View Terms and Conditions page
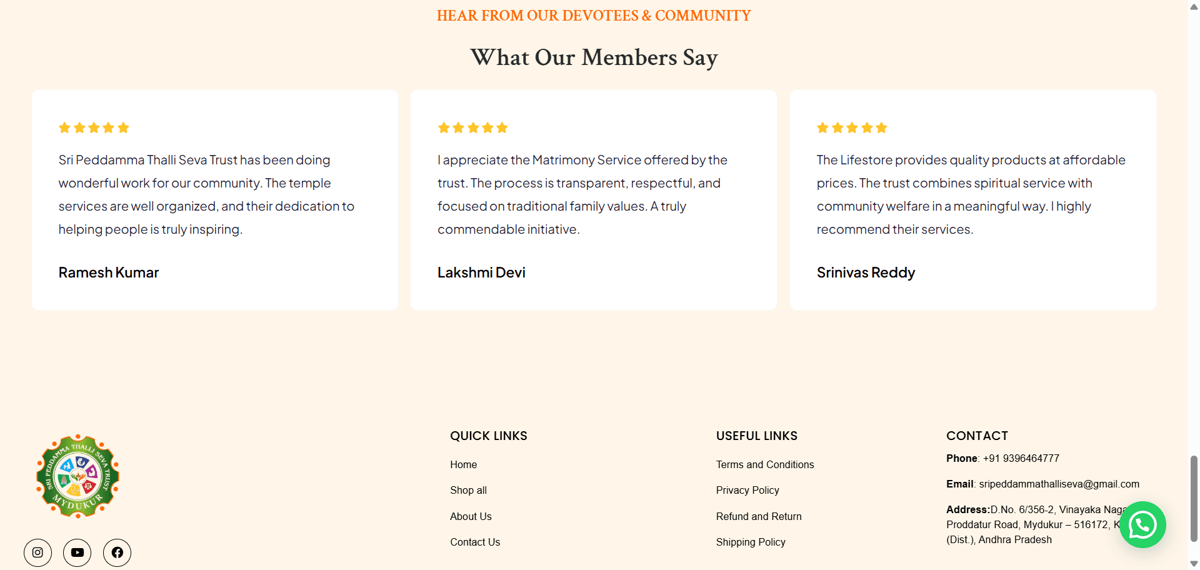 point(765,464)
